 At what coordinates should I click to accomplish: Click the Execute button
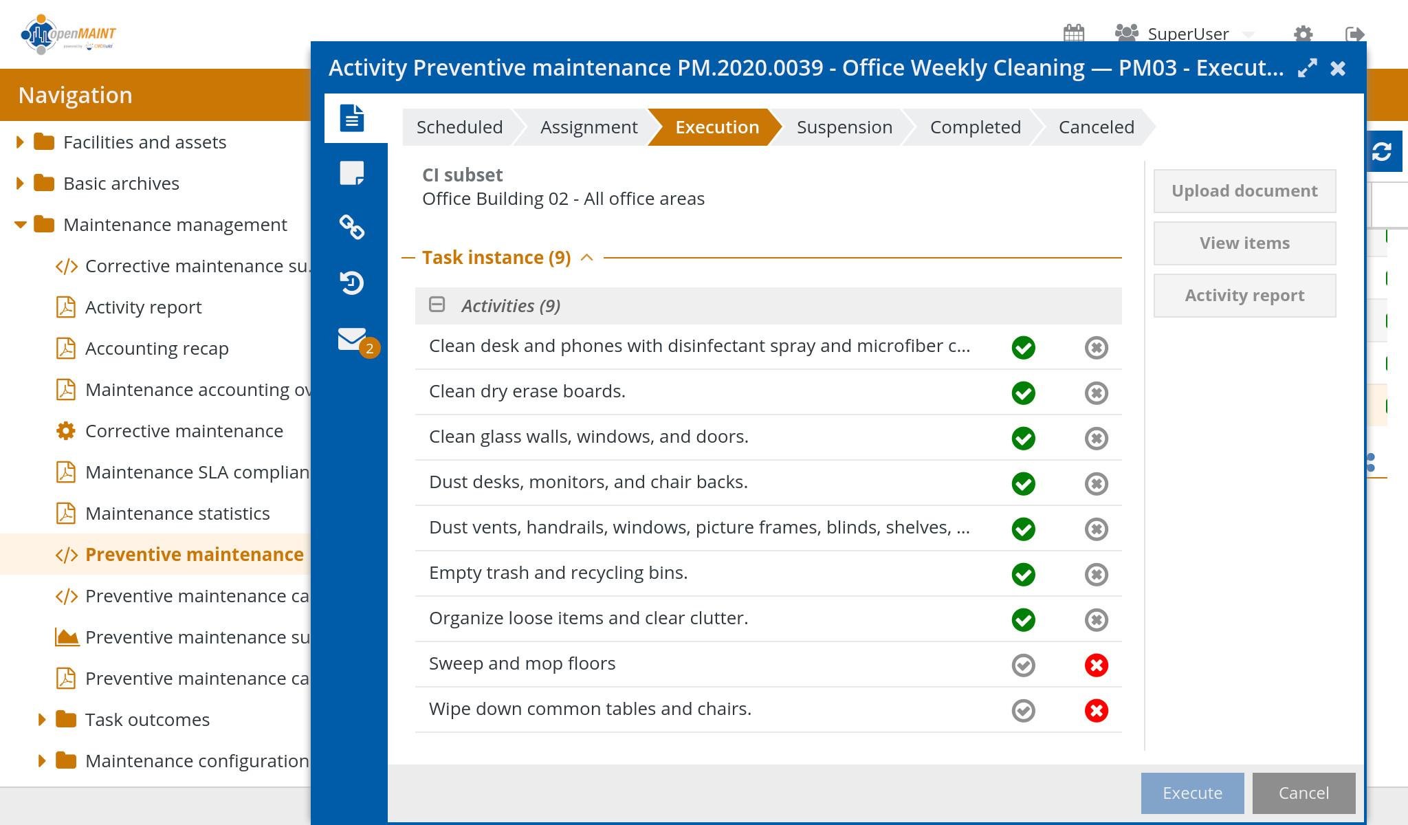click(x=1191, y=793)
